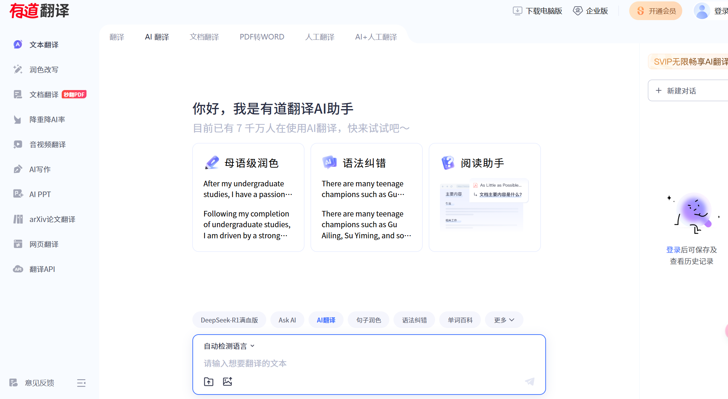Open the 自动检测语言 language dropdown
The width and height of the screenshot is (728, 399).
(x=229, y=346)
